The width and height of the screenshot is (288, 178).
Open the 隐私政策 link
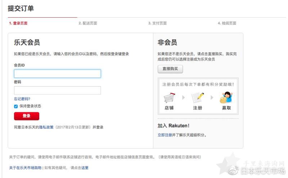click(46, 127)
